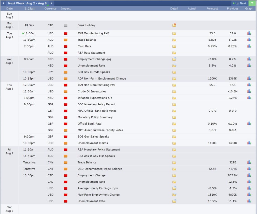
Task: Open detail folder for ISM Manufacturing PMI
Action: 174,33
